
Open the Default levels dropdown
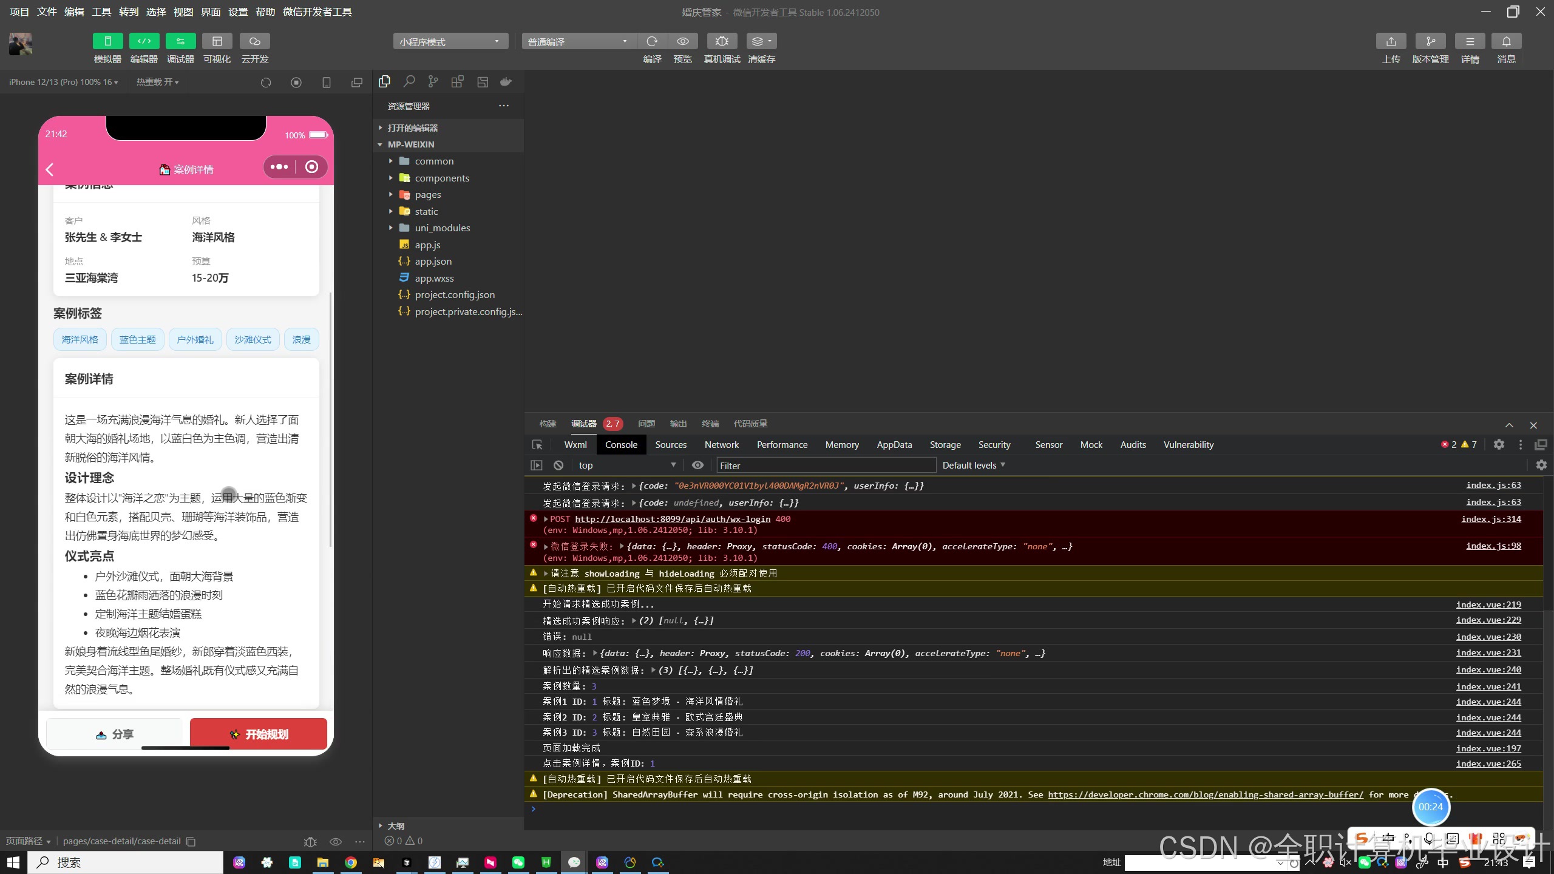(x=974, y=466)
